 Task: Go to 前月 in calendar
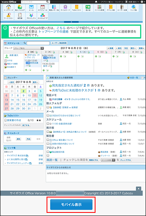(x=11, y=82)
